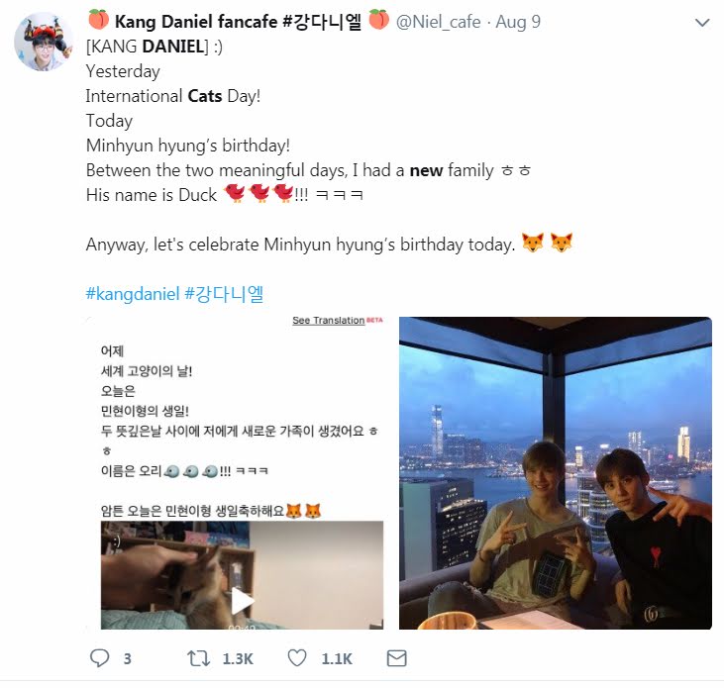Screen dimensions: 724x688
Task: Click the 1.1K likes count
Action: point(337,659)
